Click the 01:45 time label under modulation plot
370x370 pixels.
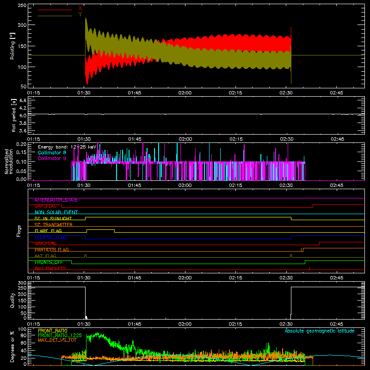click(135, 185)
